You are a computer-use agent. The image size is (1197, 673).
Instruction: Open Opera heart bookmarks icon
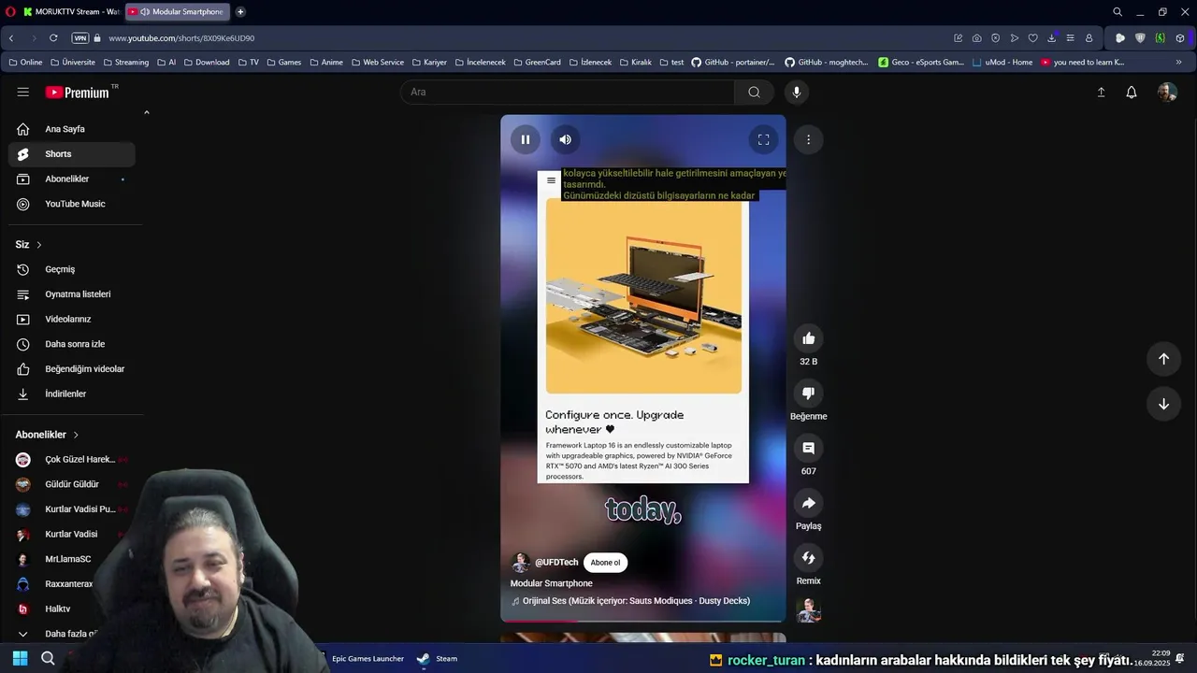(1032, 38)
